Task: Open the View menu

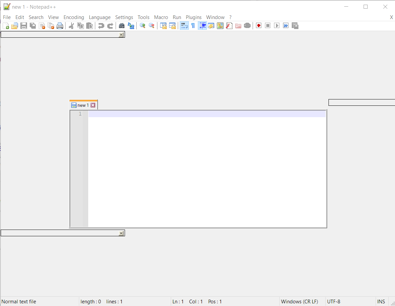Action: pyautogui.click(x=53, y=17)
